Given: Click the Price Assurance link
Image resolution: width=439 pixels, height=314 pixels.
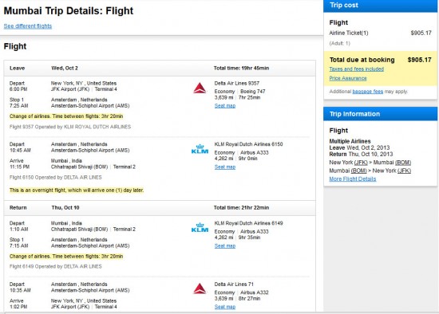Looking at the screenshot, I should point(348,78).
